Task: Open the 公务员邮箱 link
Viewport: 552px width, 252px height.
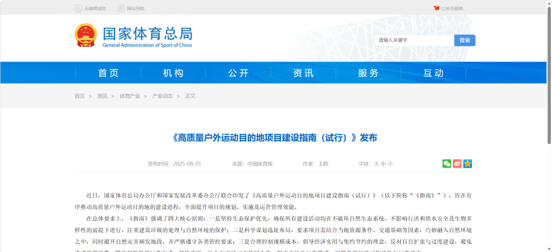Action: click(x=452, y=9)
